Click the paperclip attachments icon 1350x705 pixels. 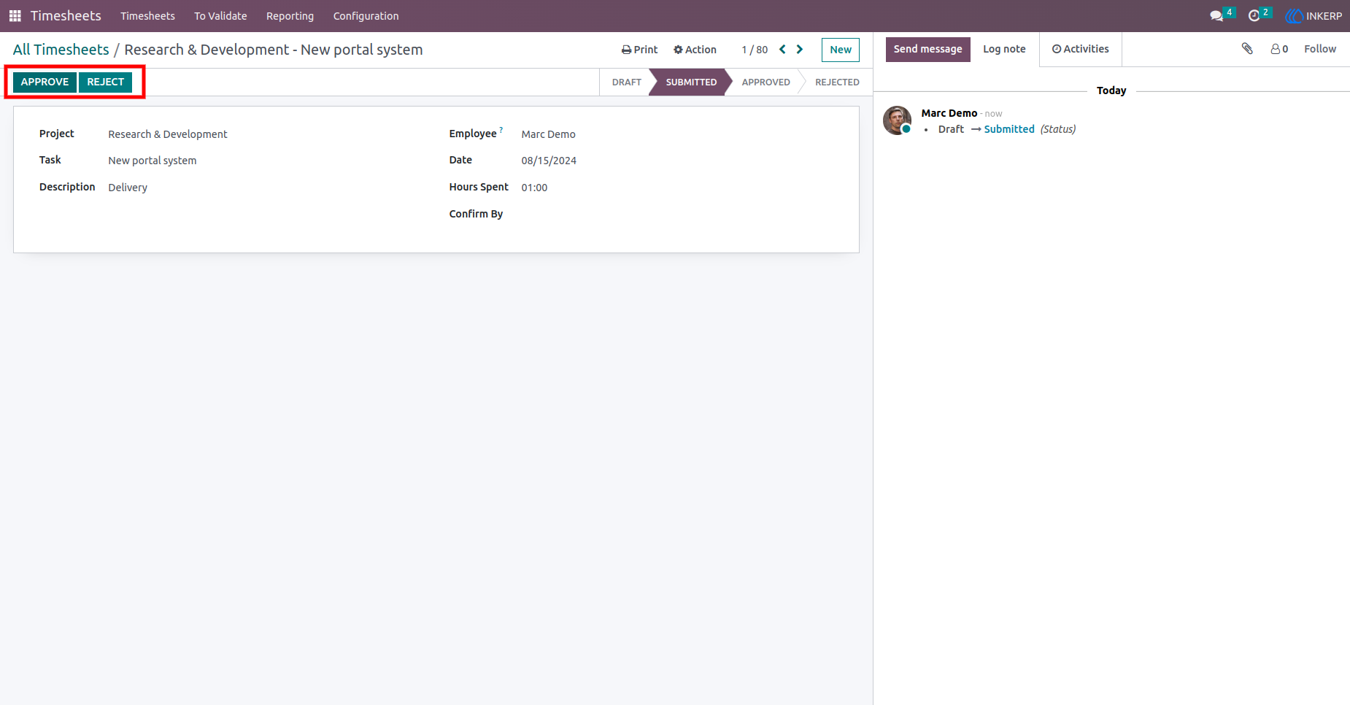1247,49
